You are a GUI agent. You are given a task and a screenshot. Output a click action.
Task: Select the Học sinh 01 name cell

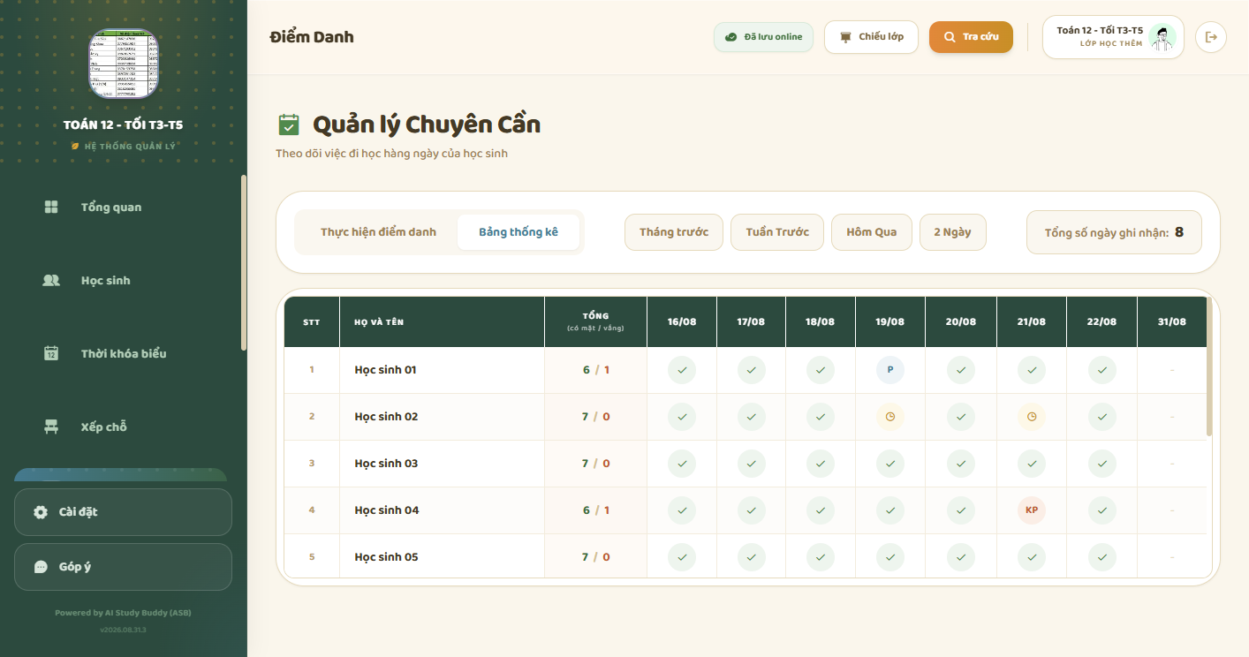pos(442,370)
